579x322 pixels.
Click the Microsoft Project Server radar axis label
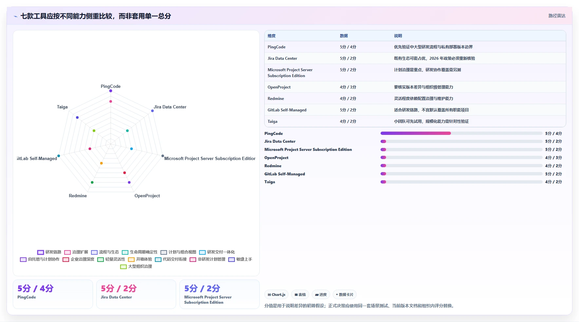click(210, 159)
